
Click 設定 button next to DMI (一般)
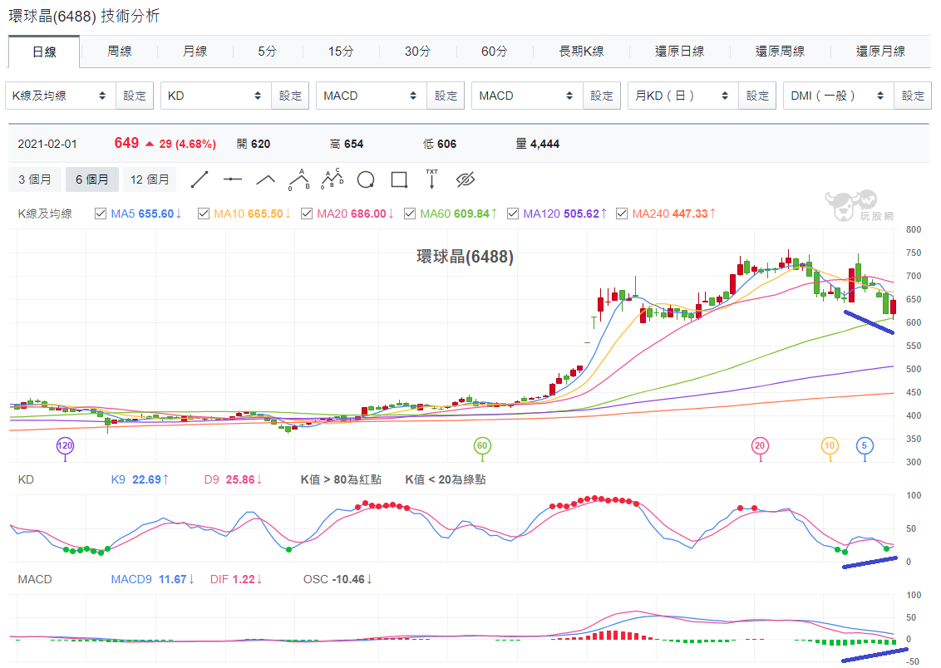click(x=913, y=96)
